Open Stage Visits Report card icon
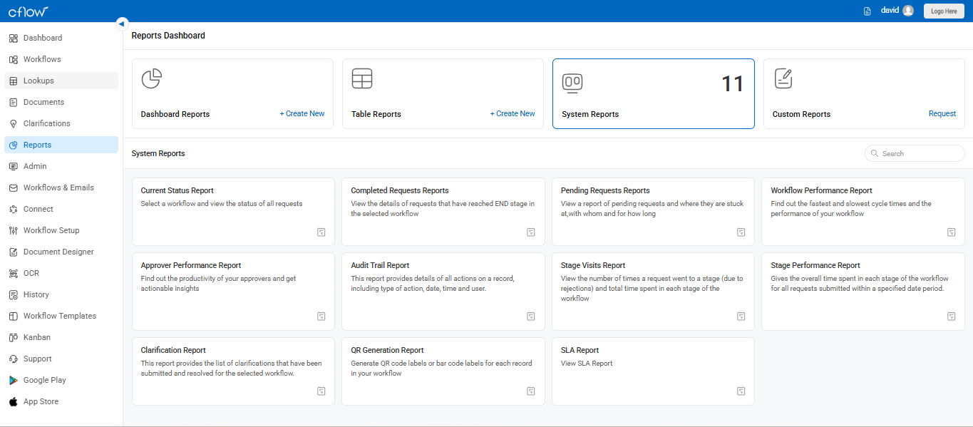This screenshot has height=427, width=973. [x=741, y=317]
